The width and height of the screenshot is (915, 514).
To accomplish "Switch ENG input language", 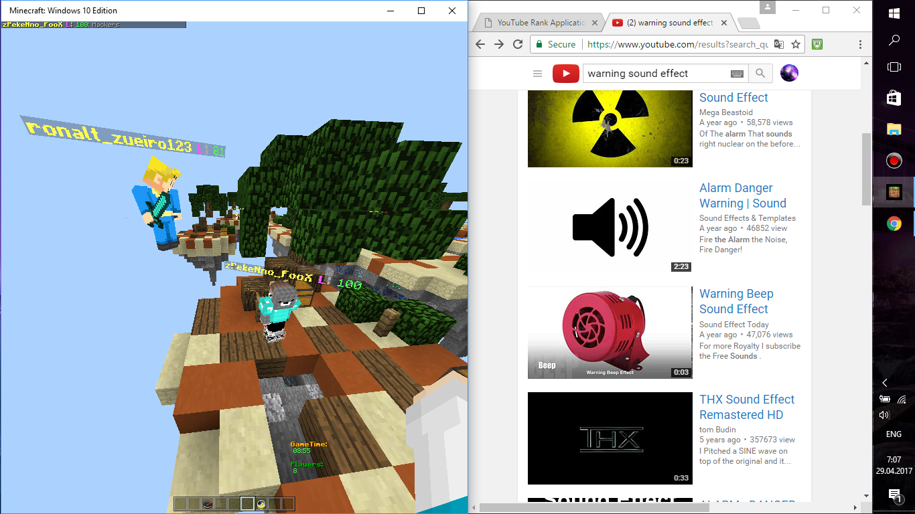I will (894, 434).
